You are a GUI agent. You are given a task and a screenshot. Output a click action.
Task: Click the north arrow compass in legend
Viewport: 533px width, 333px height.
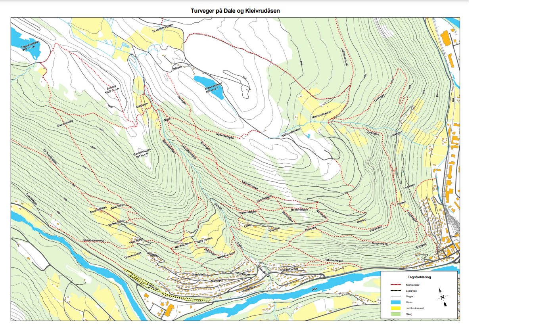(443, 297)
